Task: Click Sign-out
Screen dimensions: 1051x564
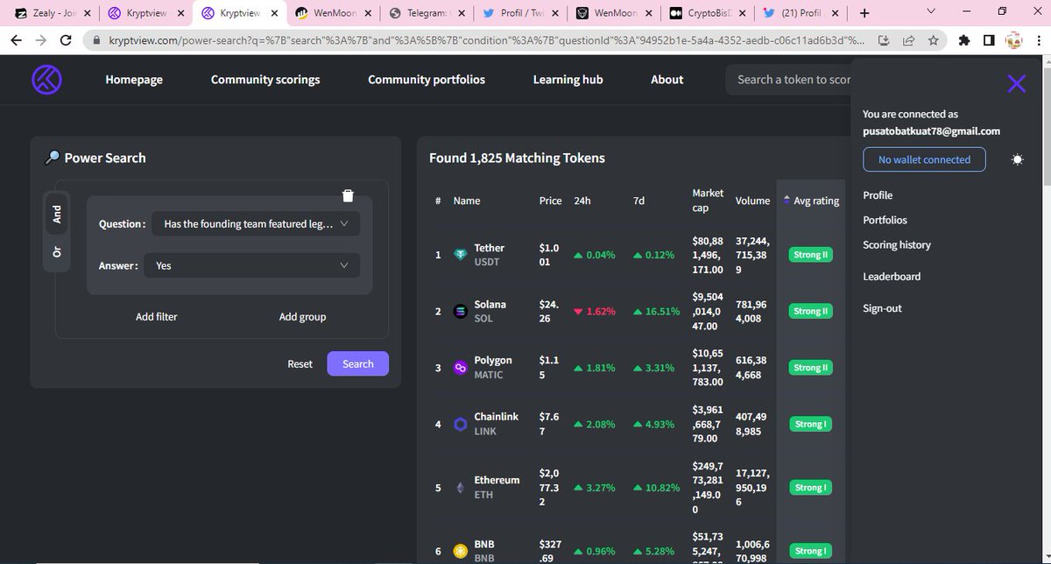Action: pos(882,308)
